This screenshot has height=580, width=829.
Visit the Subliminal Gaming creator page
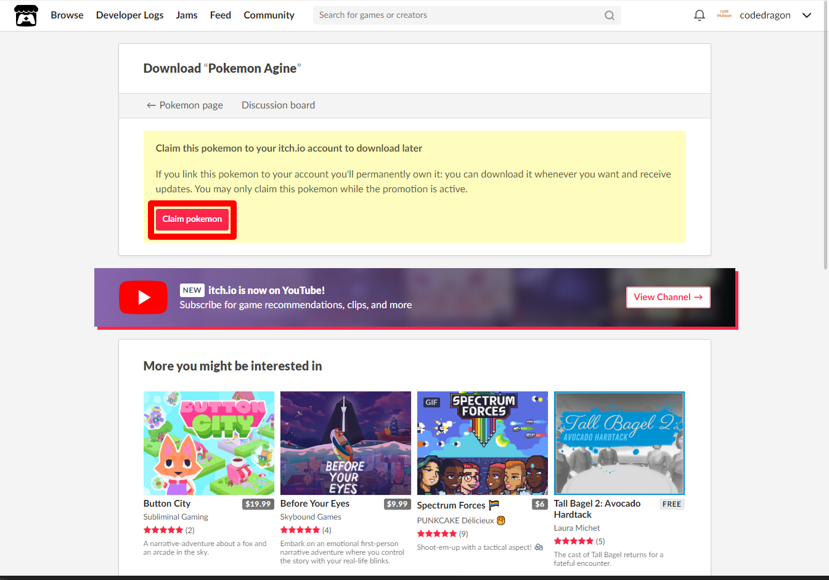(x=176, y=517)
